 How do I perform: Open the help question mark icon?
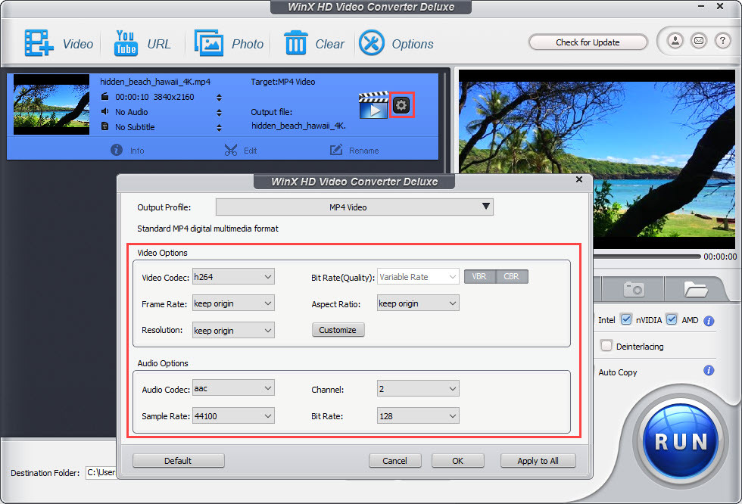pos(722,41)
